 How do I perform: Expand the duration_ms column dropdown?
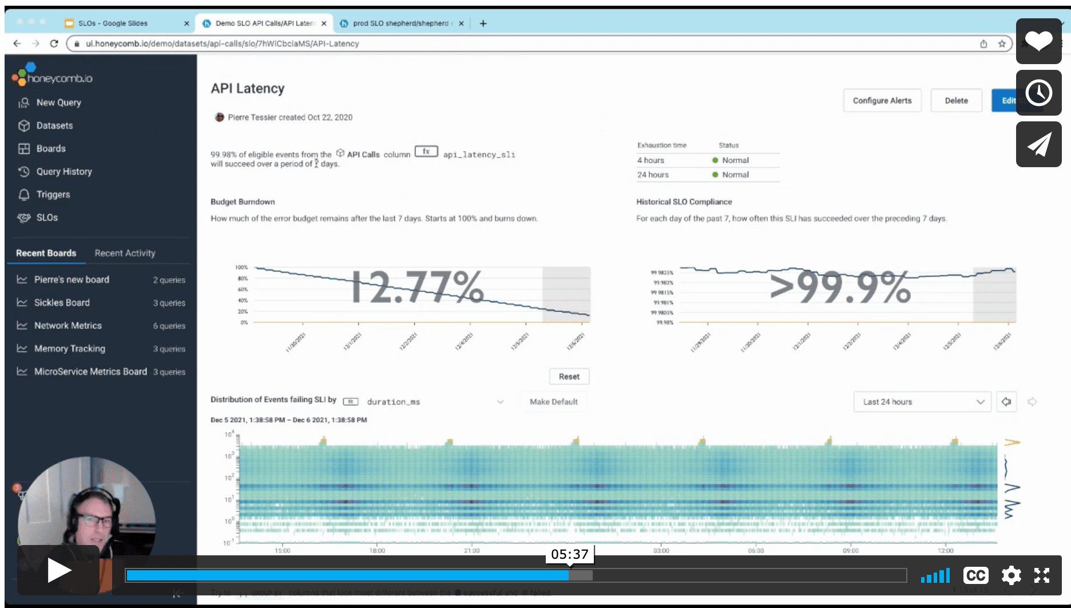pyautogui.click(x=500, y=402)
